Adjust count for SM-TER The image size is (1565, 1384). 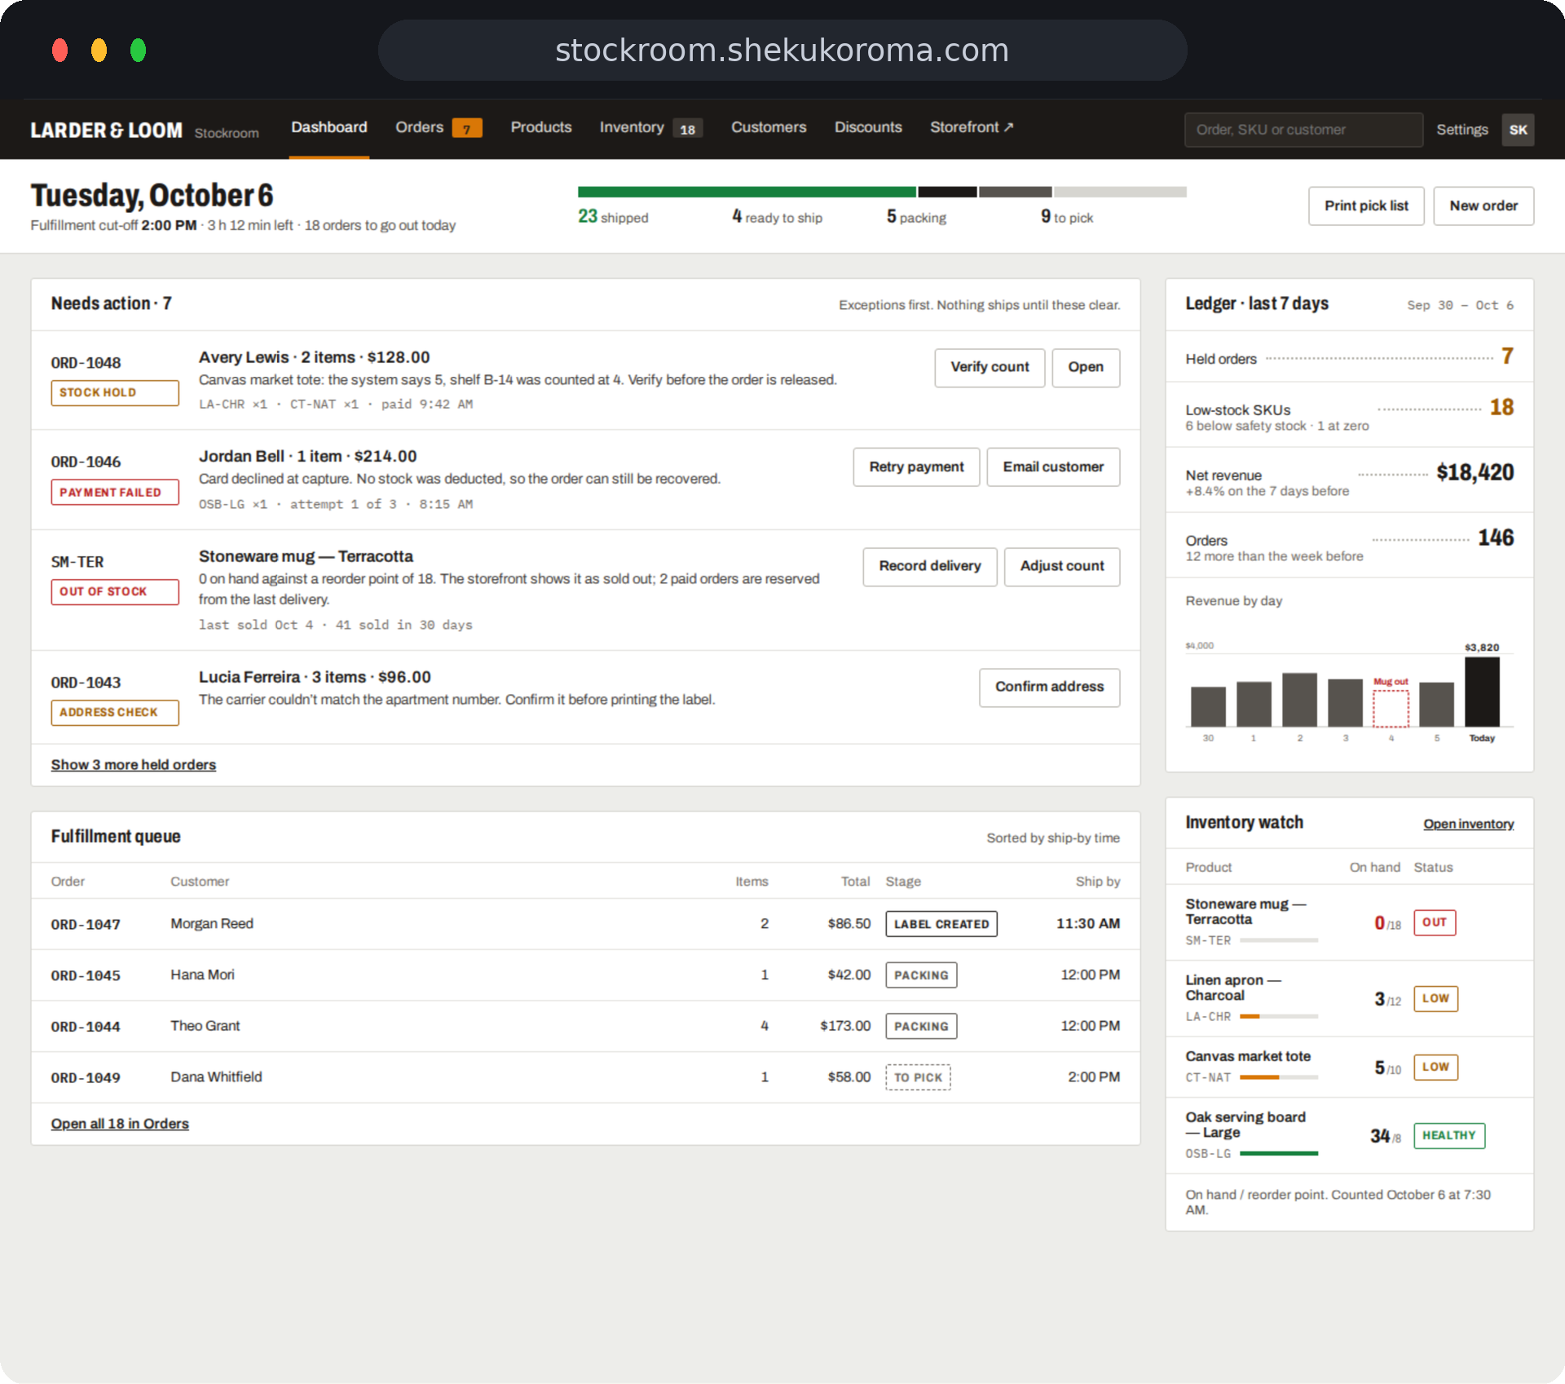[1061, 566]
